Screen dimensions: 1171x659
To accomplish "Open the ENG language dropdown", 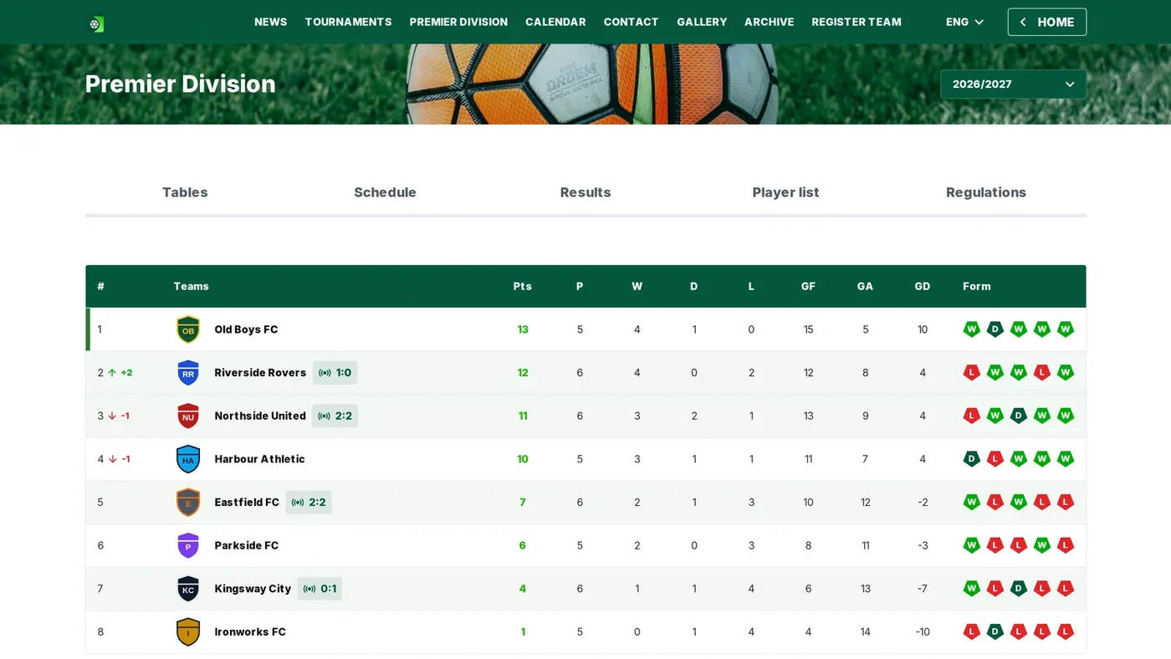I will 965,22.
